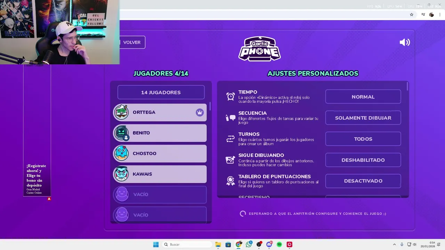Click the last VACÍO empty slot
Screen dimensions: 445x250
pyautogui.click(x=160, y=215)
